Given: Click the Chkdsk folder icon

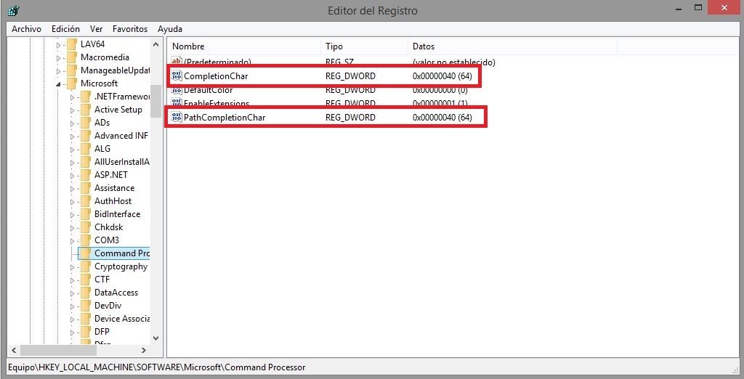Looking at the screenshot, I should [86, 227].
